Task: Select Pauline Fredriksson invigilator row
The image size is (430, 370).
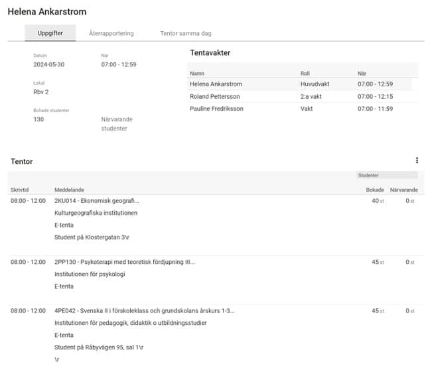Action: coord(216,109)
